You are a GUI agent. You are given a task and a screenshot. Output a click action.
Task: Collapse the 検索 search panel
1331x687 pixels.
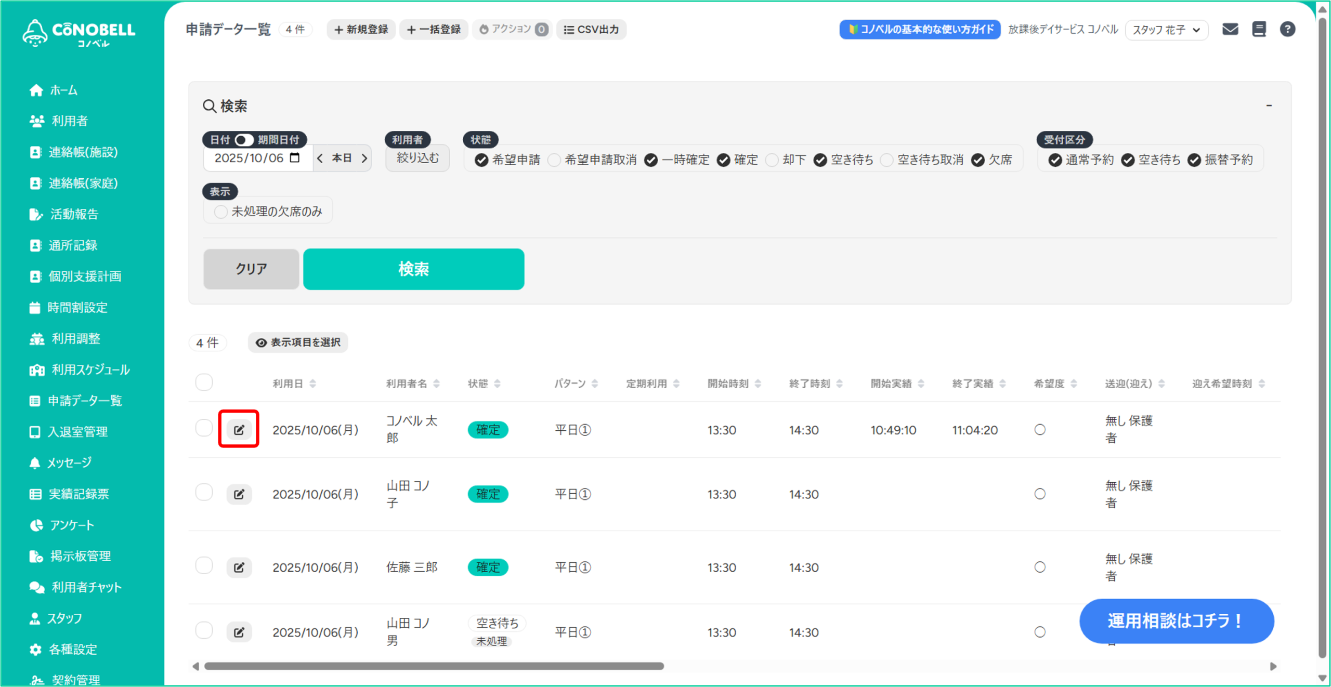tap(1269, 105)
